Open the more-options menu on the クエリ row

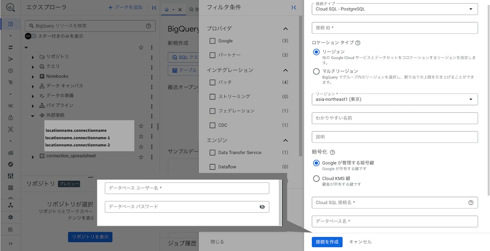pos(152,67)
